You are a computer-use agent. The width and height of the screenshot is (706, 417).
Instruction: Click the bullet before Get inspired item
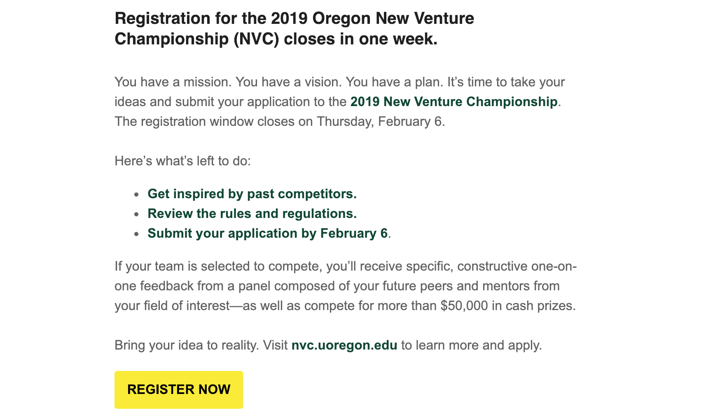click(x=137, y=195)
